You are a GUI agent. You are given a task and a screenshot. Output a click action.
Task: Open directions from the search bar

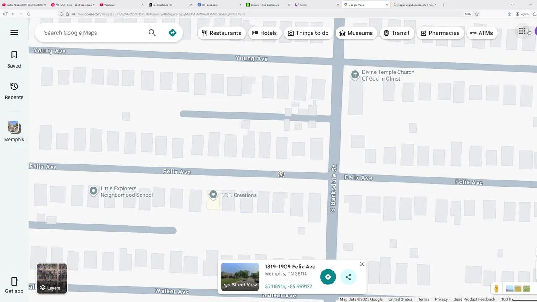(172, 33)
